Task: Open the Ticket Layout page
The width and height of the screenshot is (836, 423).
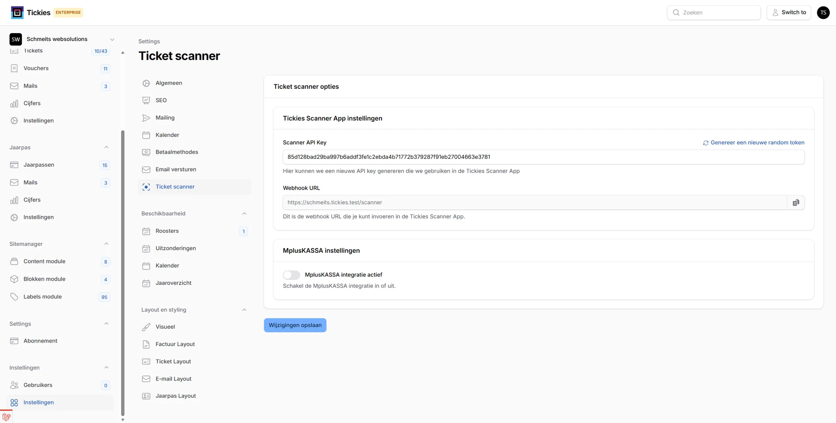Action: [x=173, y=361]
